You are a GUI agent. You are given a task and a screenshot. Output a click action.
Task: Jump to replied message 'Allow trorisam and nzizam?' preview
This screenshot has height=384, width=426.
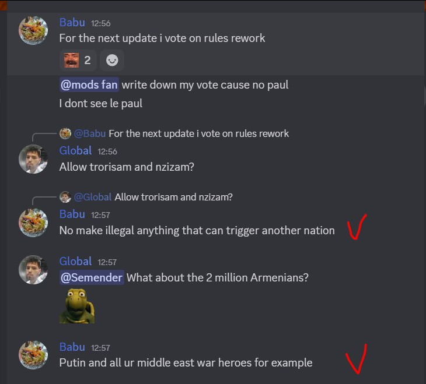(x=173, y=197)
